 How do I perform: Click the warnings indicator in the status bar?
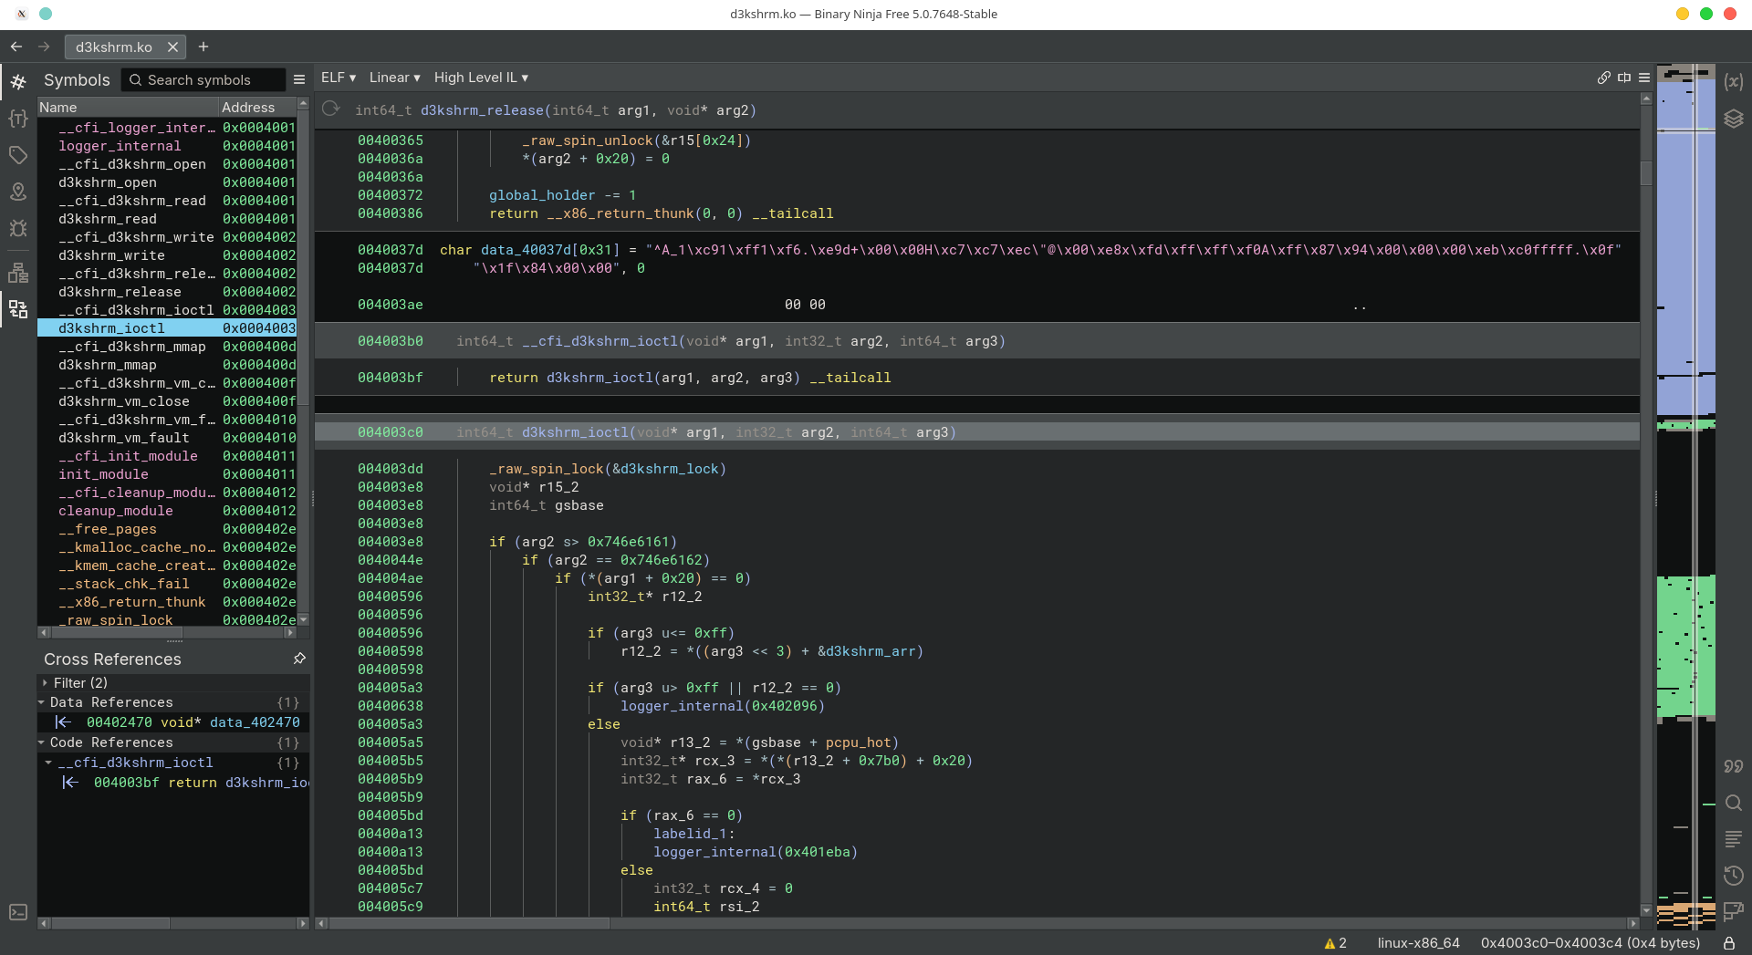tap(1335, 943)
